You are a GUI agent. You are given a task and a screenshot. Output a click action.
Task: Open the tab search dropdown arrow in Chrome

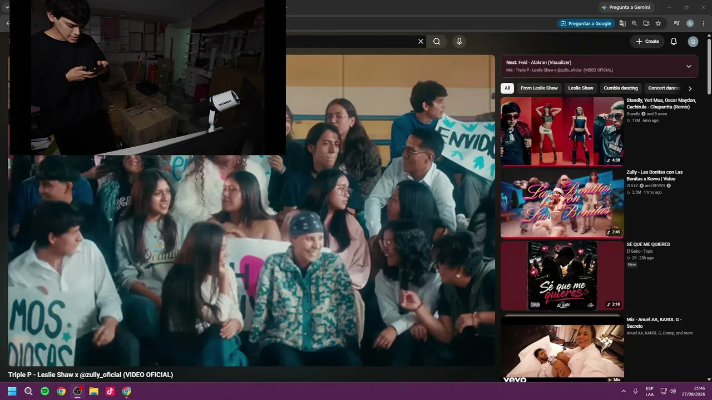pos(7,7)
